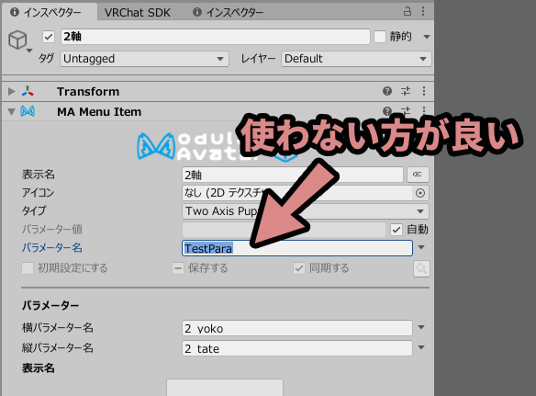Enable the 静的 static checkbox
Screen dimensions: 536x396
pyautogui.click(x=380, y=37)
